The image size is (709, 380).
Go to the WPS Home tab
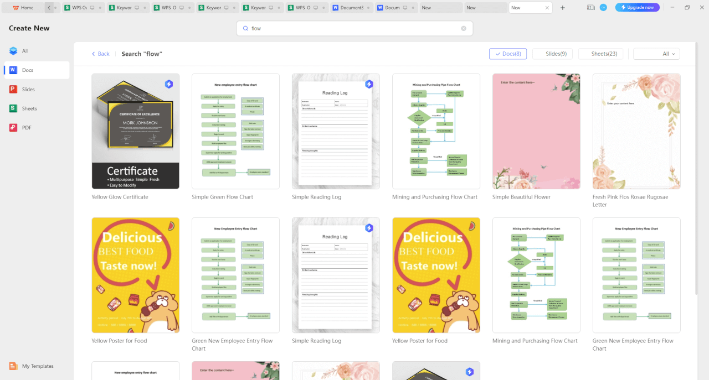click(23, 8)
